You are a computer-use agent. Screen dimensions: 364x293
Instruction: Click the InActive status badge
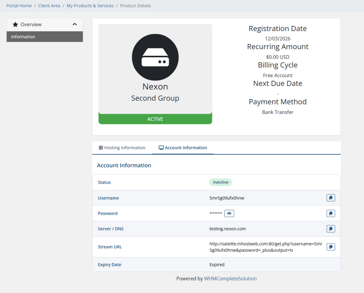(x=220, y=182)
